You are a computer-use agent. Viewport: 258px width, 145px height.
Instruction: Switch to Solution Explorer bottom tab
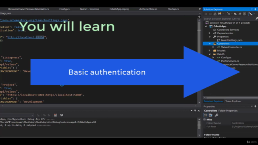[x=213, y=101]
